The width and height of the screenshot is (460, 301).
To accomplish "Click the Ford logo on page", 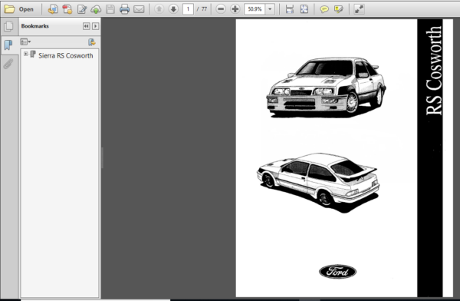I will (337, 272).
